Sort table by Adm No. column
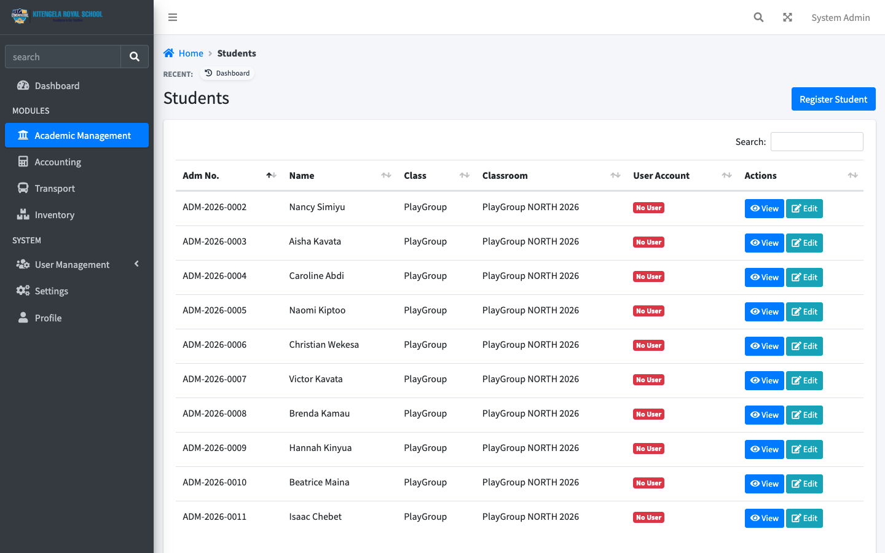Screen dimensions: 885x553 (x=228, y=176)
